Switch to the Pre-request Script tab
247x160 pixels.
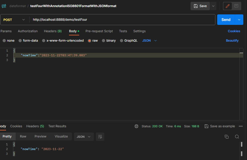point(99,31)
